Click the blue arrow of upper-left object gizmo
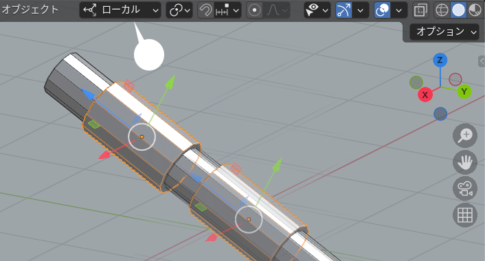485x261 pixels. coord(87,94)
